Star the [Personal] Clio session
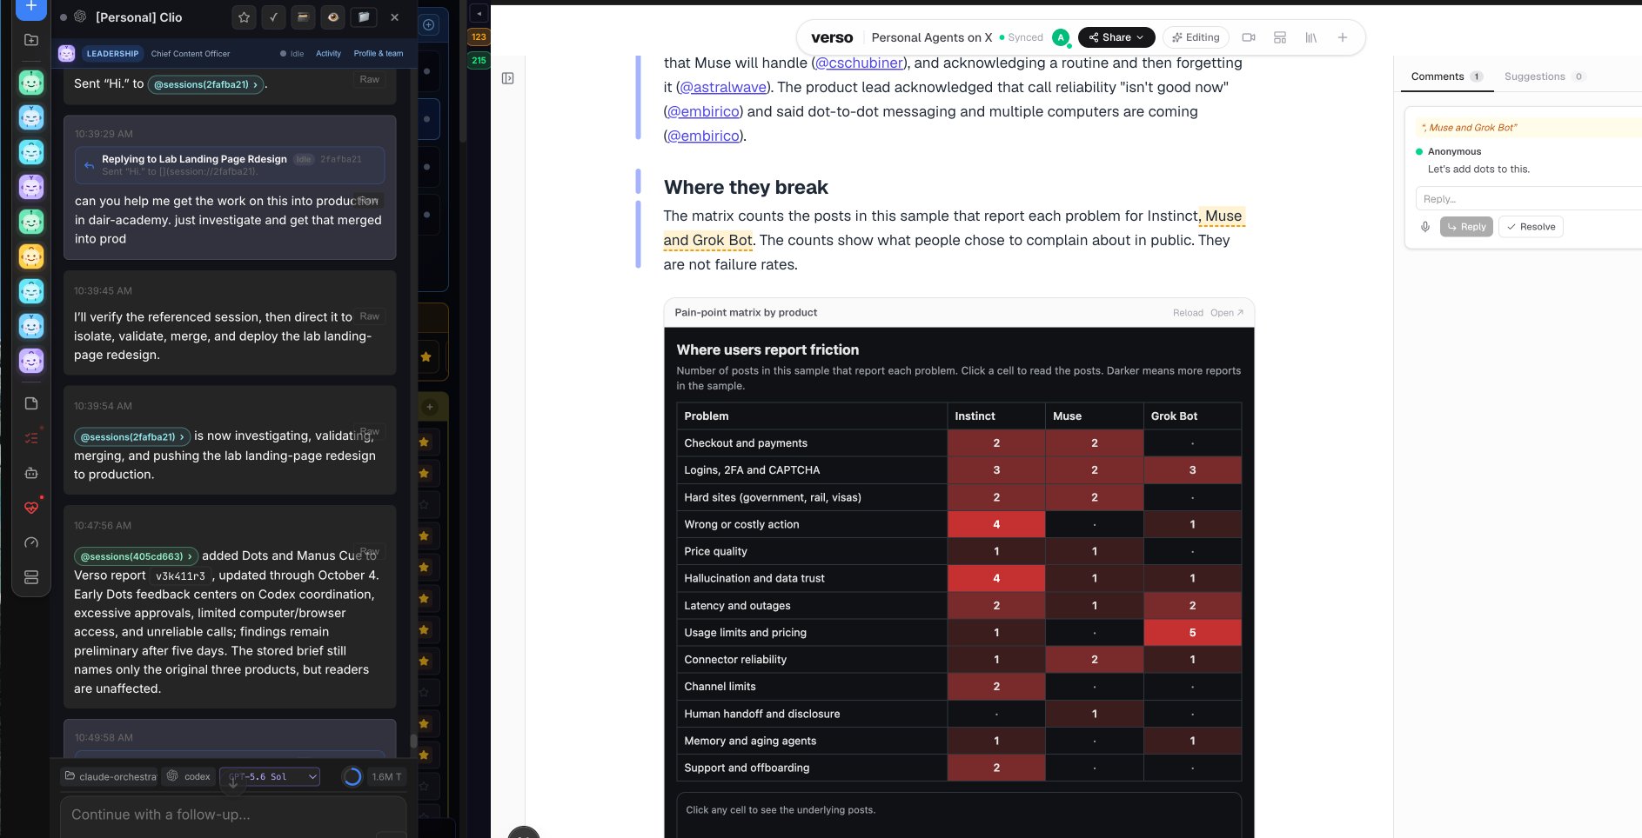This screenshot has height=838, width=1642. (244, 17)
